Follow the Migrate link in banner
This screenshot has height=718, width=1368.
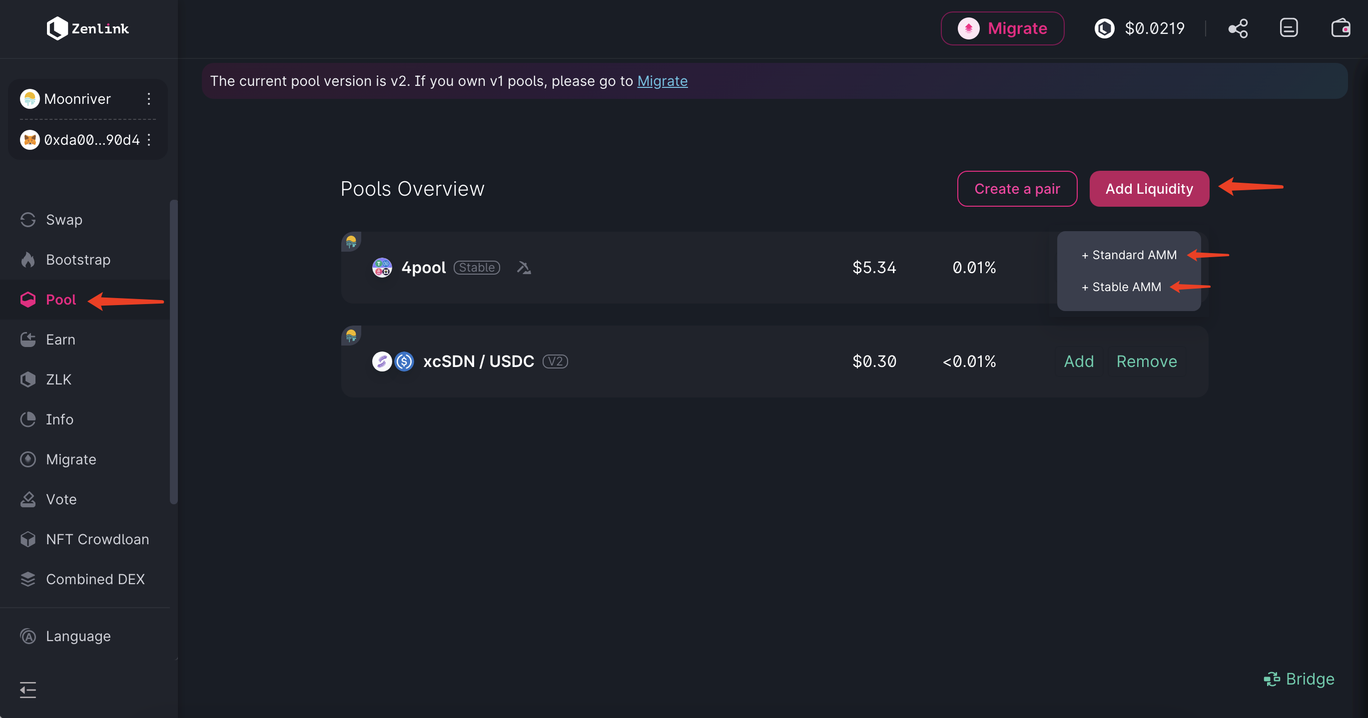pyautogui.click(x=662, y=81)
